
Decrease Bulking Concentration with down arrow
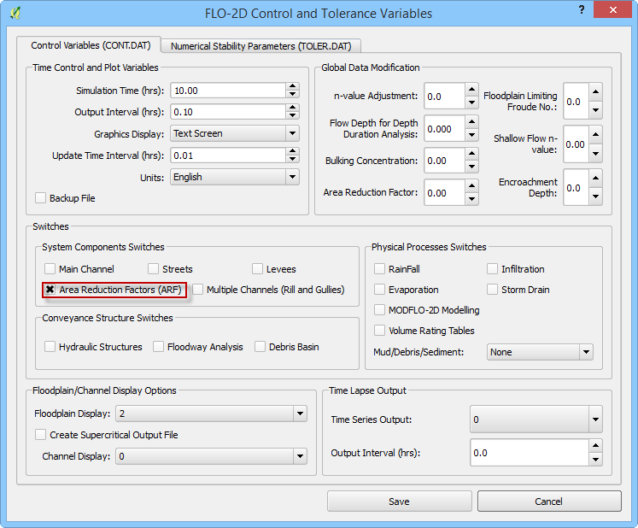(471, 167)
